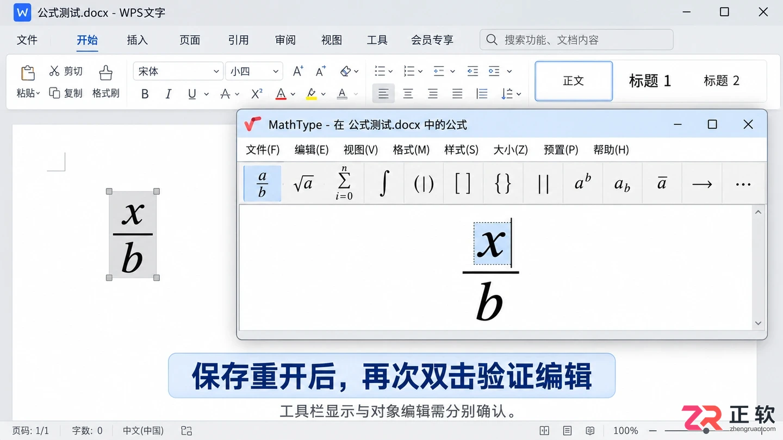Switch to the 插入 ribbon tab
783x440 pixels.
(137, 40)
